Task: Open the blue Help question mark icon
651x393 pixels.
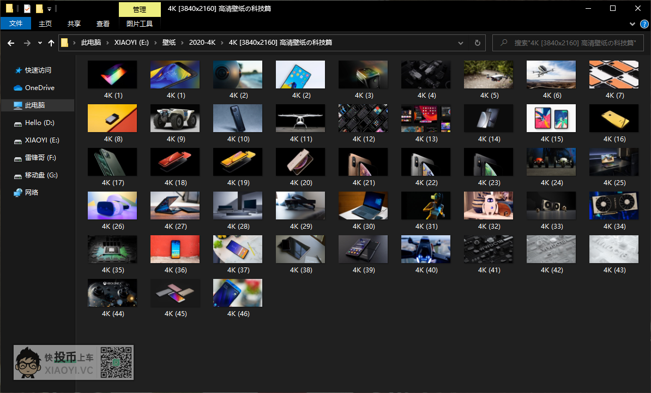Action: tap(644, 24)
